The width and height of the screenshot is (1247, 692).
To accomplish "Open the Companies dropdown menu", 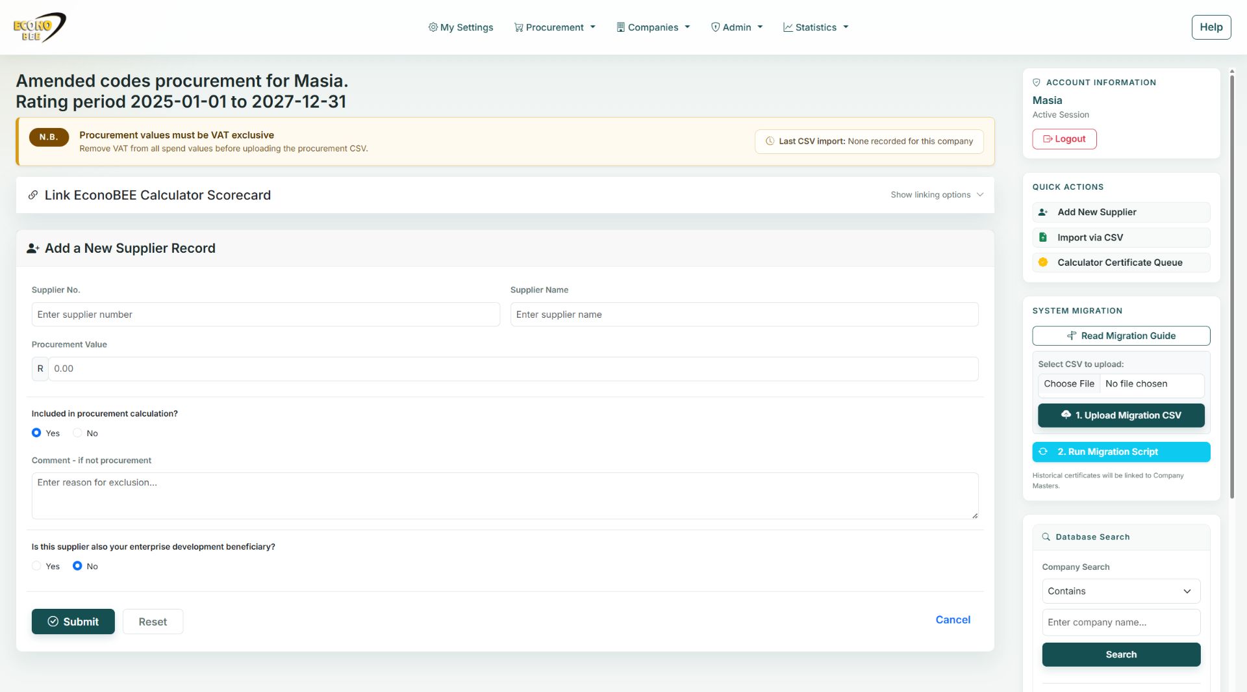I will click(653, 27).
